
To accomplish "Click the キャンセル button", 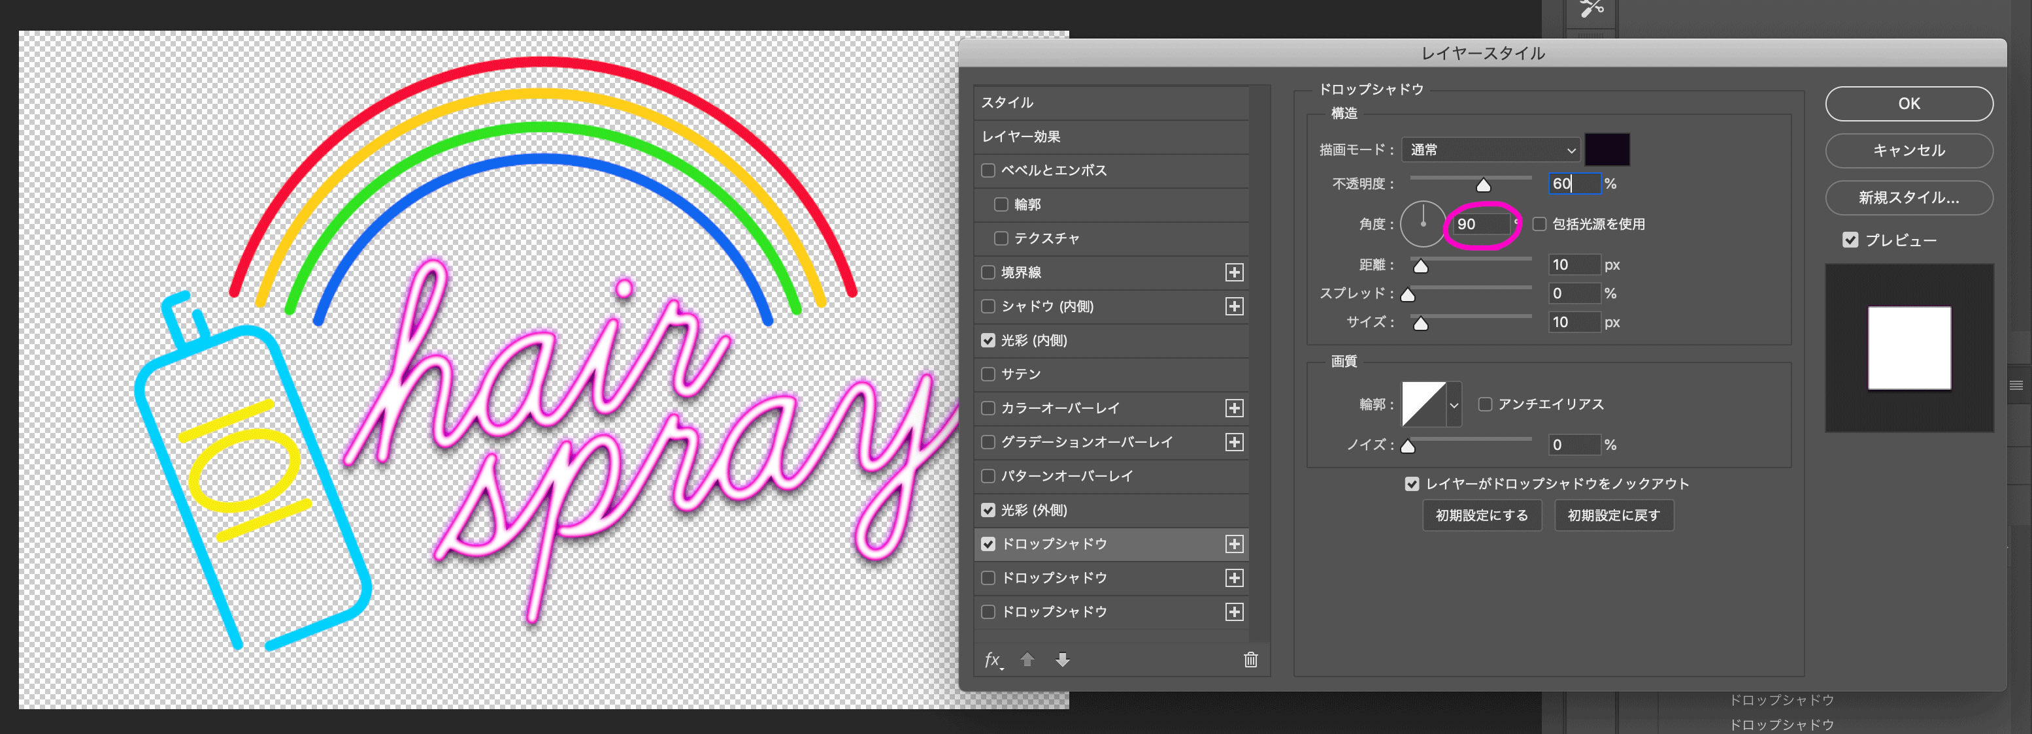I will tap(1909, 151).
